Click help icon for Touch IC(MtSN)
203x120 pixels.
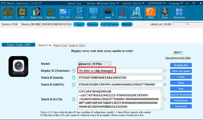click(74, 85)
